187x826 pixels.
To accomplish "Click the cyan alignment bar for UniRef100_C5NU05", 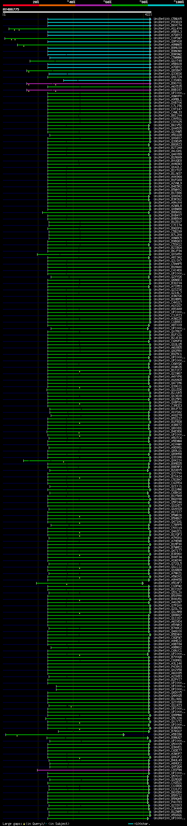I will [x=99, y=19].
